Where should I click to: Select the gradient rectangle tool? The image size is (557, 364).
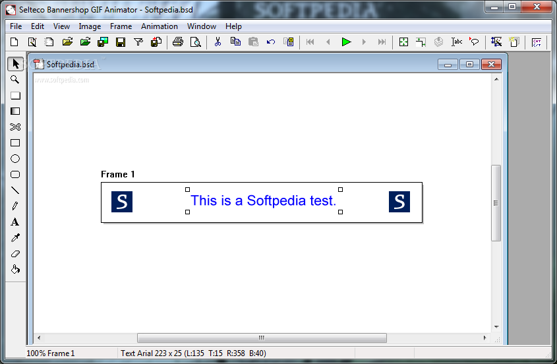(15, 111)
